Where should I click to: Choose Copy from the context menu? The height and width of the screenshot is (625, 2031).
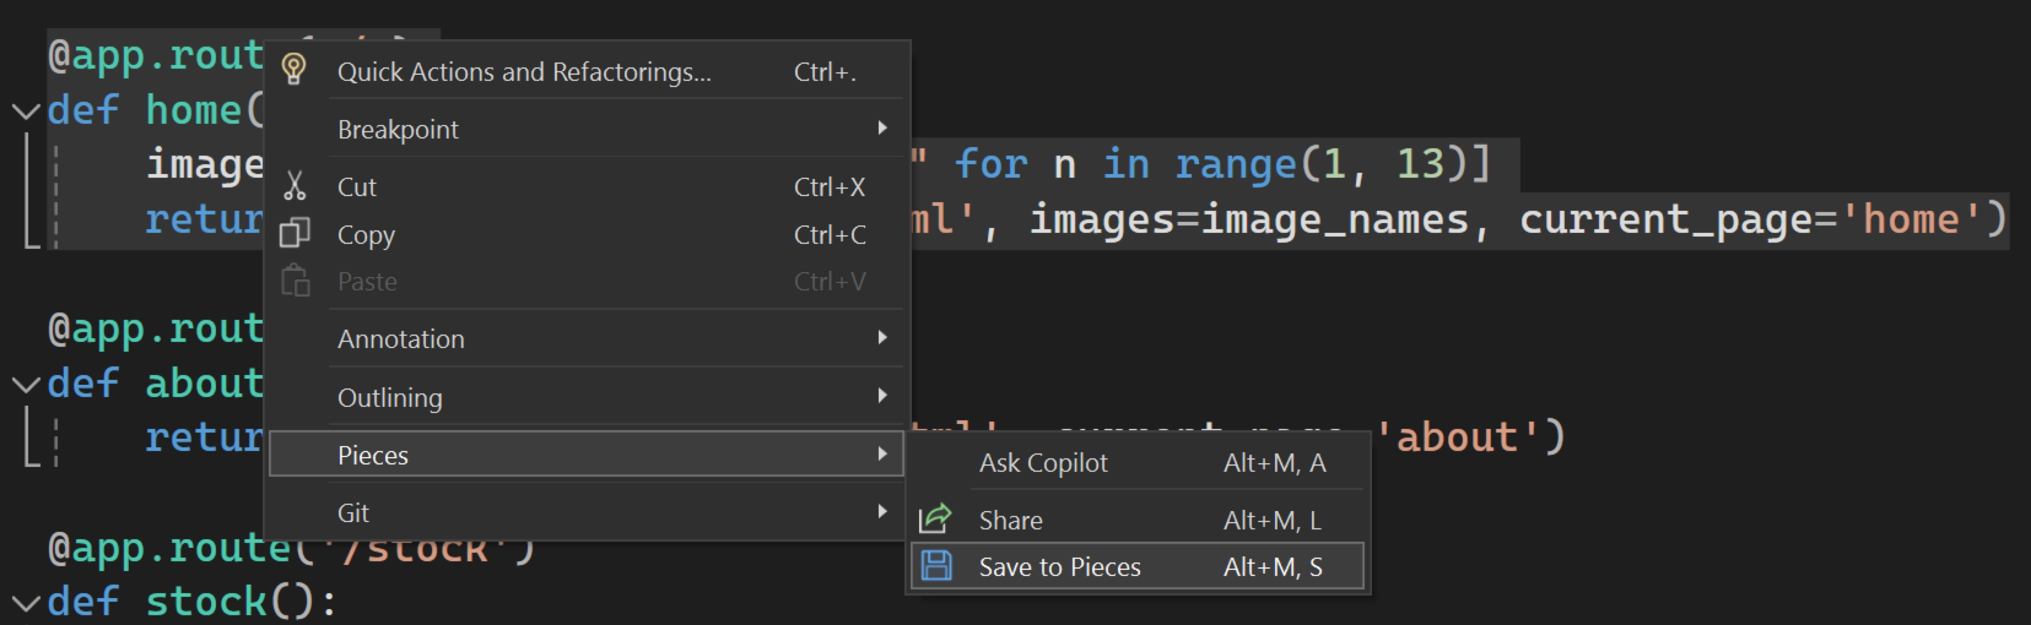[365, 234]
